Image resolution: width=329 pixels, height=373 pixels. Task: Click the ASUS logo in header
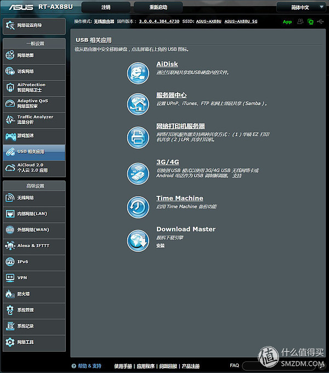21,7
